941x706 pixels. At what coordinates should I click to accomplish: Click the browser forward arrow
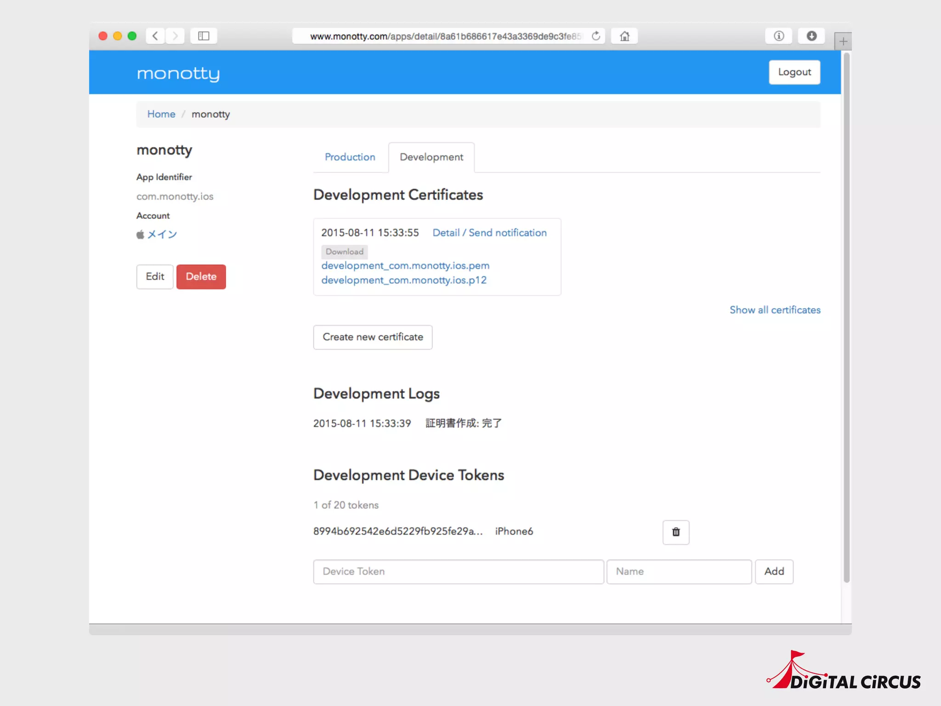coord(175,36)
